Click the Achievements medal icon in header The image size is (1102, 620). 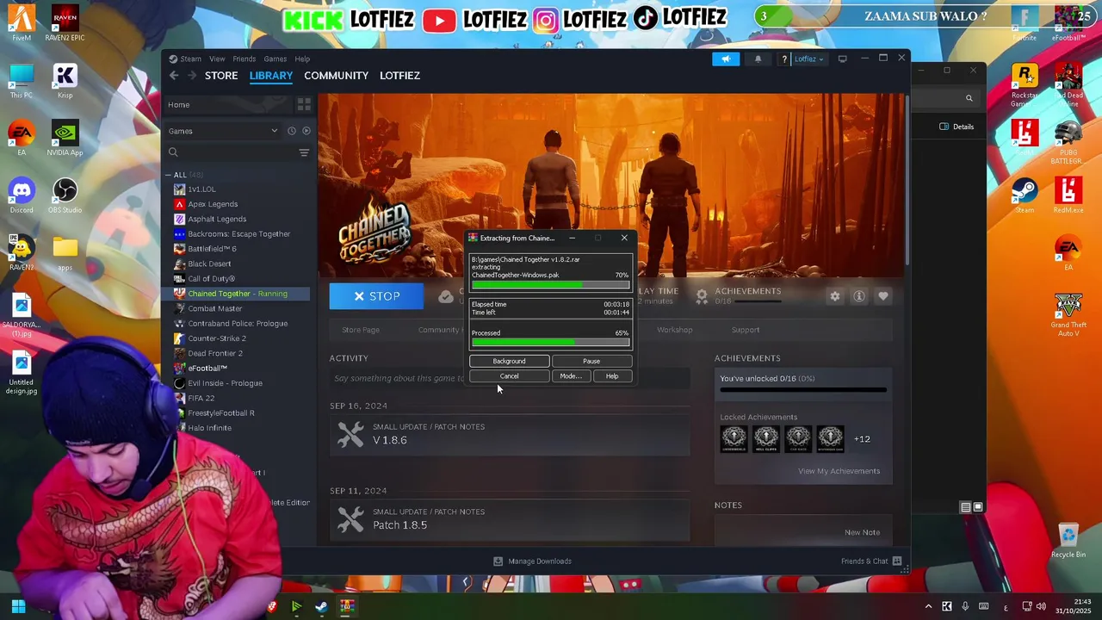702,296
